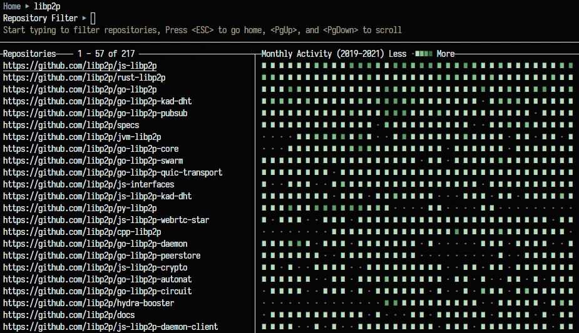The height and width of the screenshot is (333, 579).
Task: Click the first green hydra-booster activity square
Action: pyautogui.click(x=387, y=303)
